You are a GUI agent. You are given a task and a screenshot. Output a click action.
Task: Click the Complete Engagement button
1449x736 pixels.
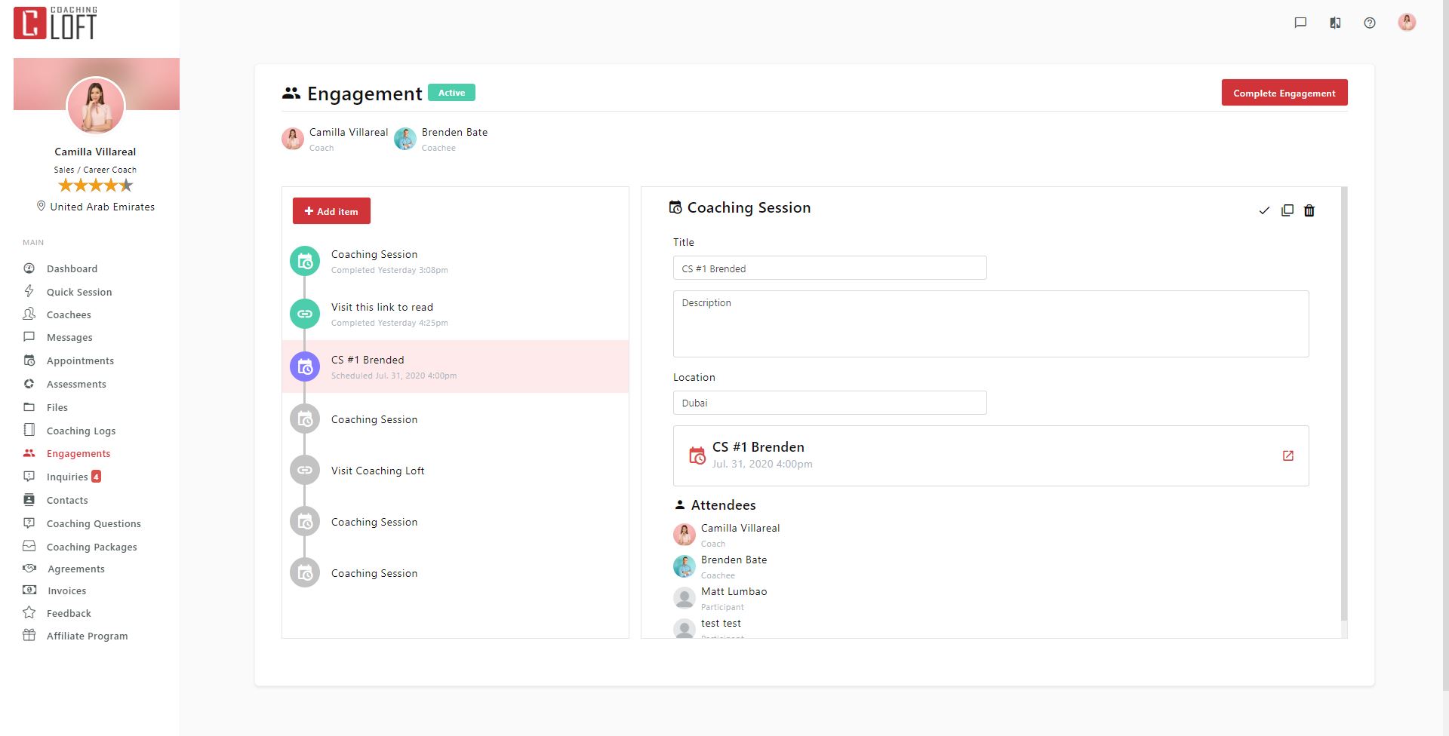[1284, 93]
